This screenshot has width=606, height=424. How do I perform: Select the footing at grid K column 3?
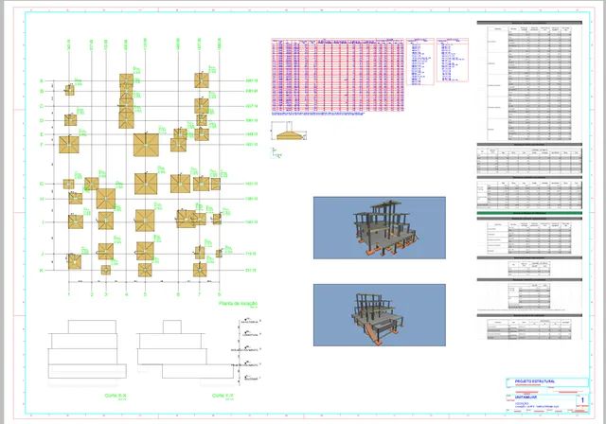point(105,270)
